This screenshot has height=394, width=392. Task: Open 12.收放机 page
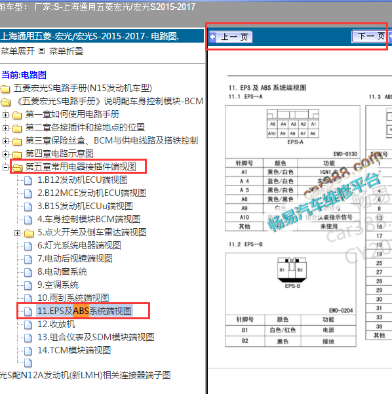coord(56,324)
